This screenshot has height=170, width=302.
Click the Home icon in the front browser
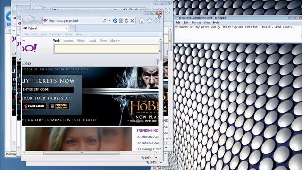142,21
